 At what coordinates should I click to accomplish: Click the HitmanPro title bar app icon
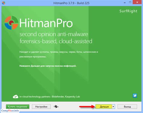pos(4,3)
